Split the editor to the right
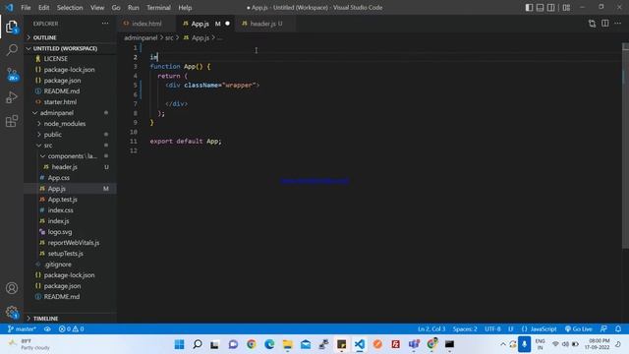 click(x=605, y=24)
